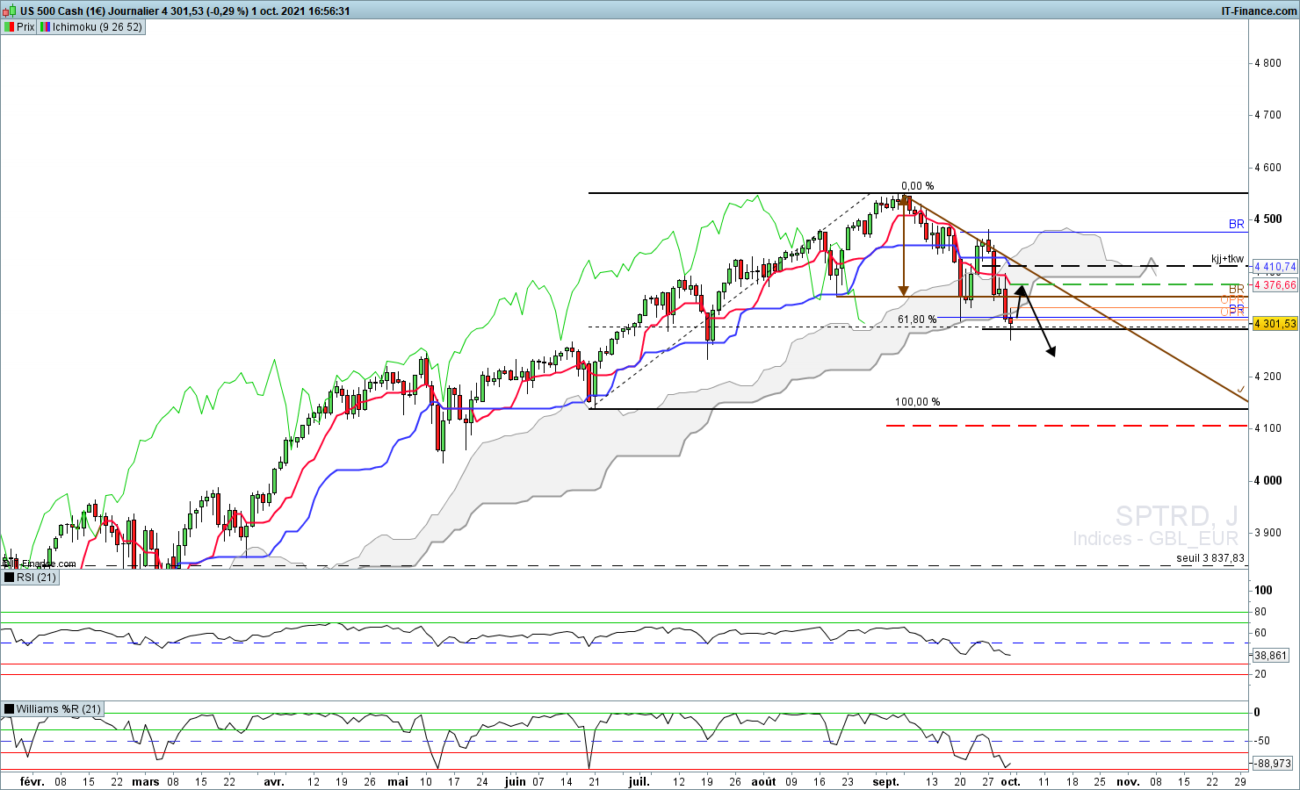Click the RSI scale label 80

pos(1260,612)
